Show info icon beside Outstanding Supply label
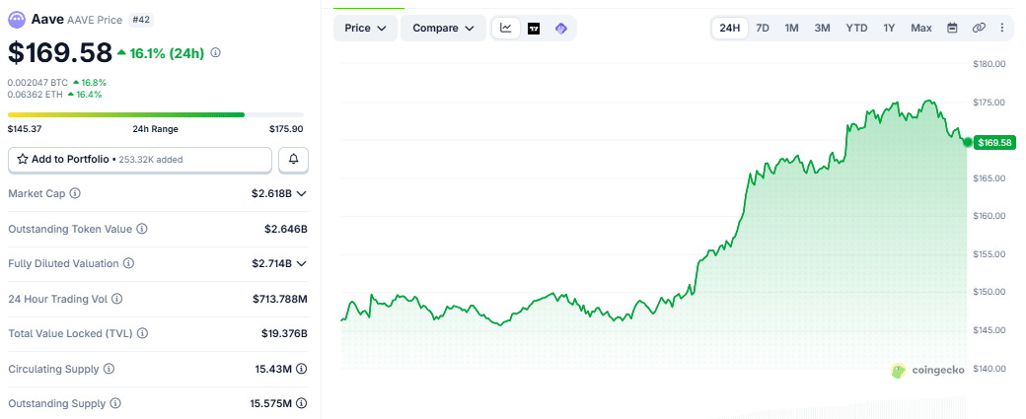This screenshot has height=419, width=1026. 115,403
